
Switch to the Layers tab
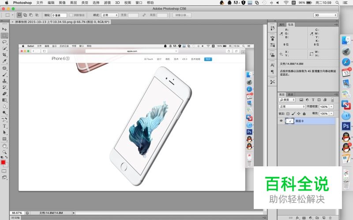pos(282,95)
